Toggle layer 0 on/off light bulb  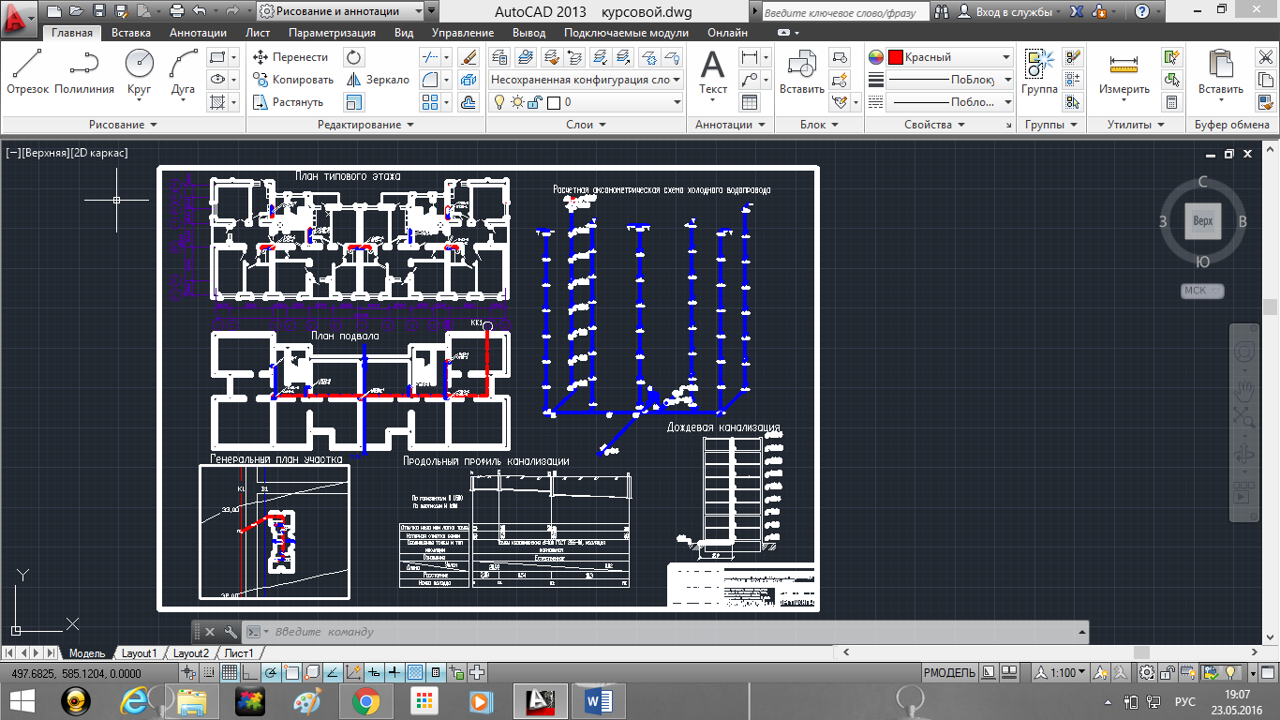tap(500, 102)
